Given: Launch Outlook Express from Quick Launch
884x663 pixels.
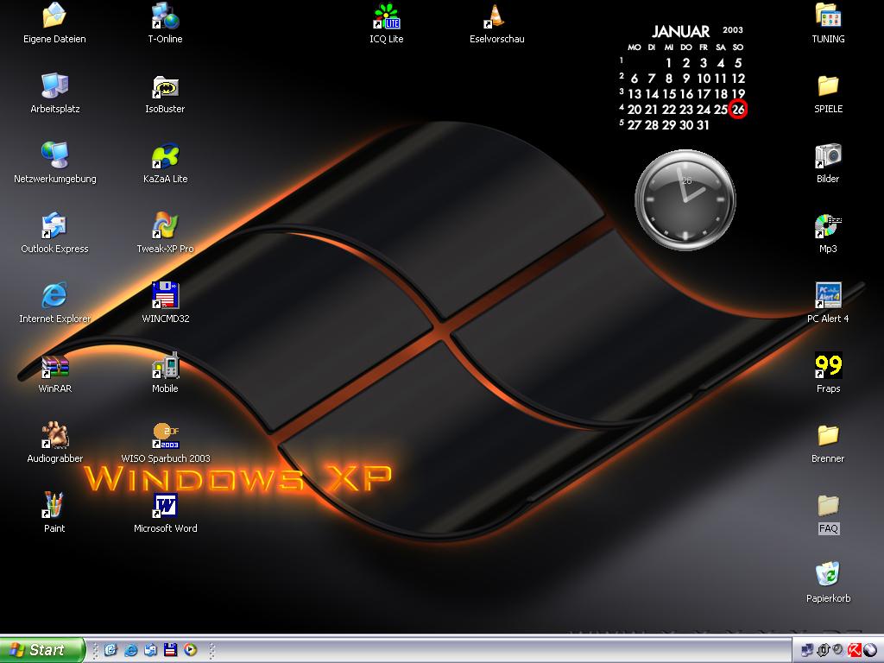Looking at the screenshot, I should (x=150, y=650).
